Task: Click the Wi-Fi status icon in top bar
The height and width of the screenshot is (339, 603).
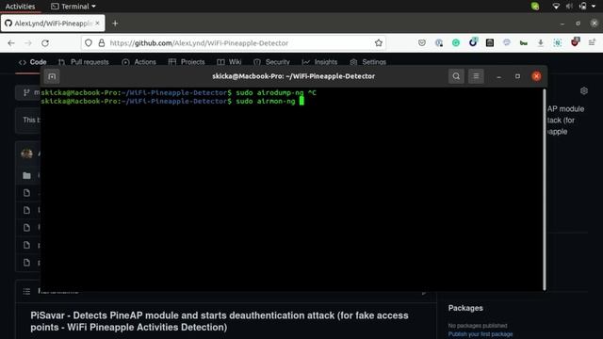Action: tap(556, 7)
